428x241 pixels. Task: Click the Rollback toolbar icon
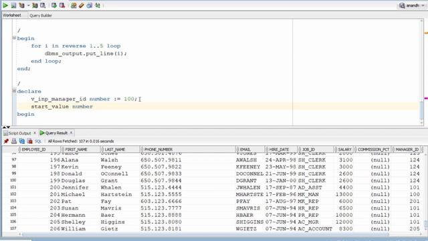click(62, 5)
